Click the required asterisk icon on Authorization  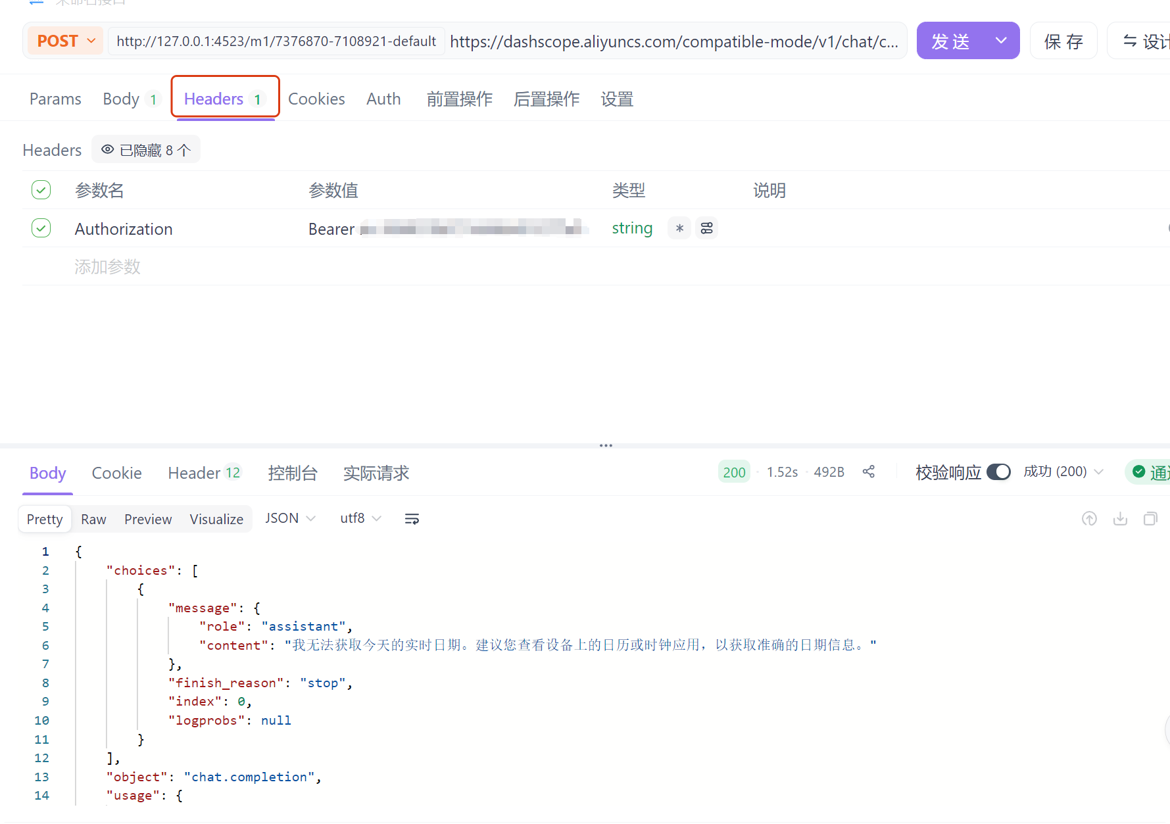(x=679, y=228)
